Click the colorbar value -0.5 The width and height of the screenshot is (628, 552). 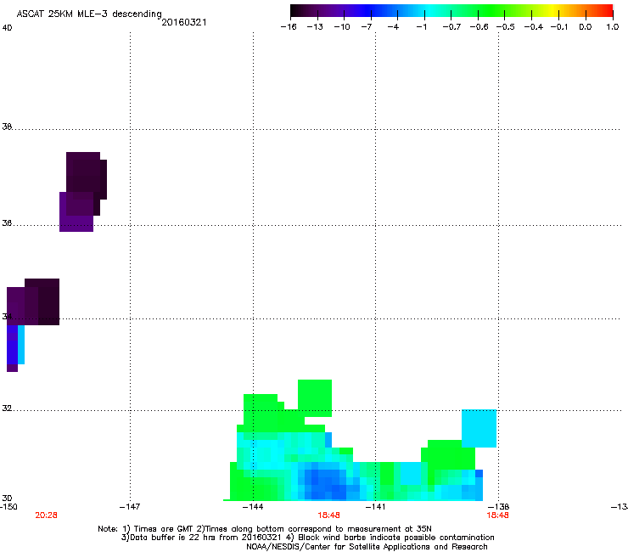pos(506,27)
